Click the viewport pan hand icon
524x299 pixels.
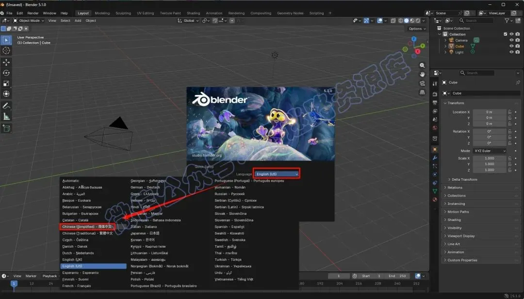click(x=422, y=75)
